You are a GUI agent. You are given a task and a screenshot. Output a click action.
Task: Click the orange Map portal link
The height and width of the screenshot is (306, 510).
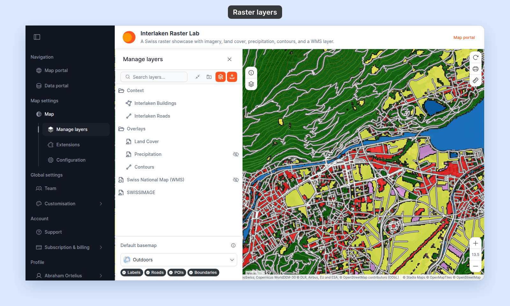click(x=464, y=38)
